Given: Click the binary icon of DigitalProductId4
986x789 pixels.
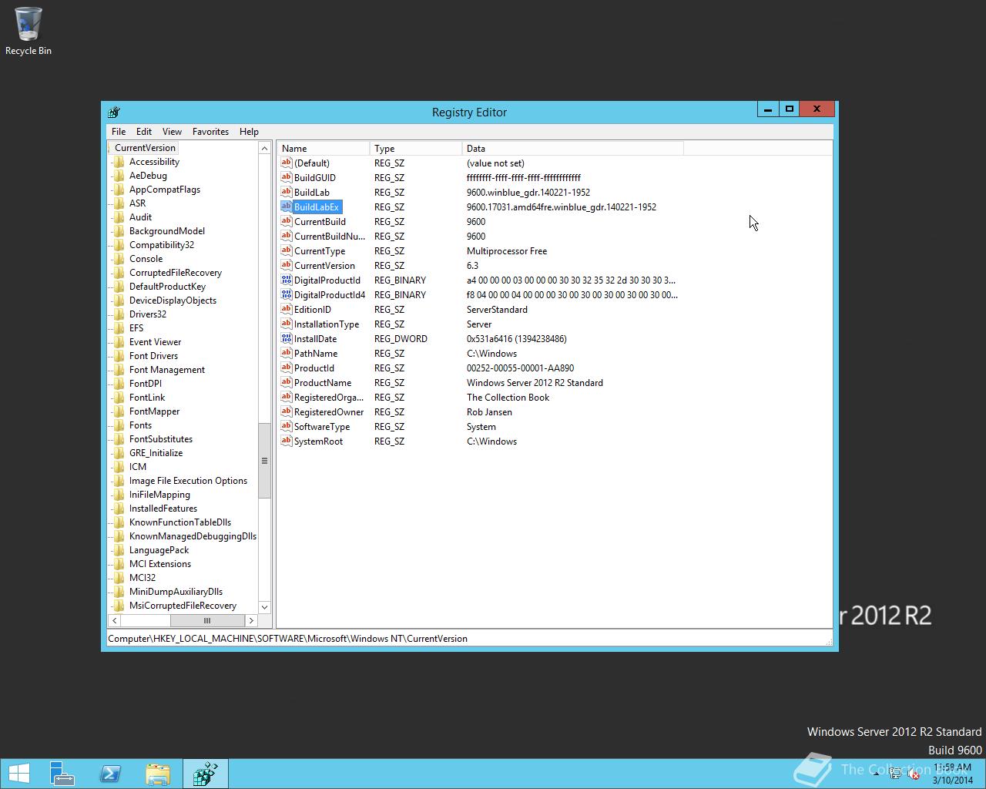Looking at the screenshot, I should coord(287,294).
